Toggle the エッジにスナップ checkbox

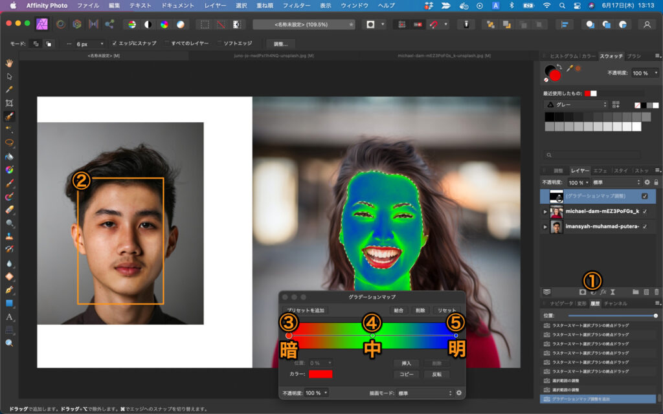(115, 43)
